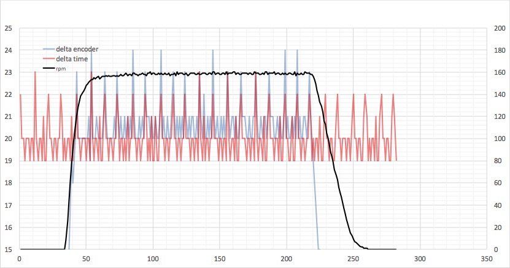
Task: Select bottom axis label 300
Action: (420, 259)
